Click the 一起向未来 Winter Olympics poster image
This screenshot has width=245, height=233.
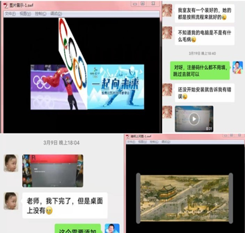coord(116,87)
